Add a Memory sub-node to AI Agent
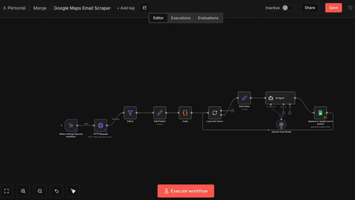The height and width of the screenshot is (200, 355). coord(283,113)
